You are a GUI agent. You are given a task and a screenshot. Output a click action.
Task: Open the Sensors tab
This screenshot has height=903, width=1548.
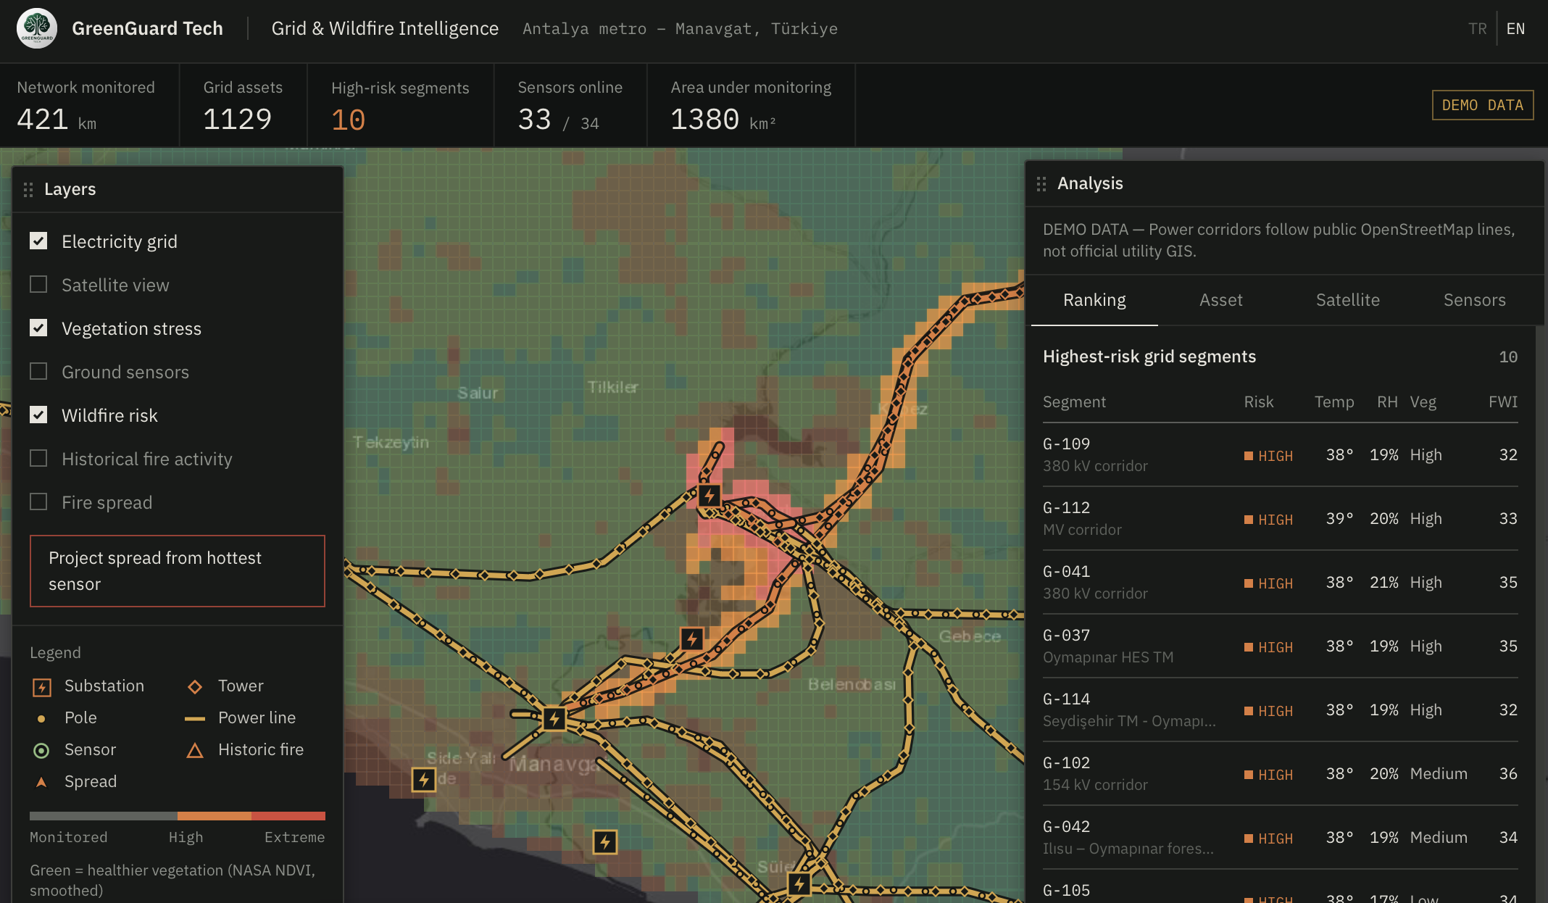point(1474,300)
